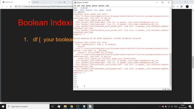The width and height of the screenshot is (194, 109).
Task: Open the Windows Start menu
Action: tap(3, 106)
